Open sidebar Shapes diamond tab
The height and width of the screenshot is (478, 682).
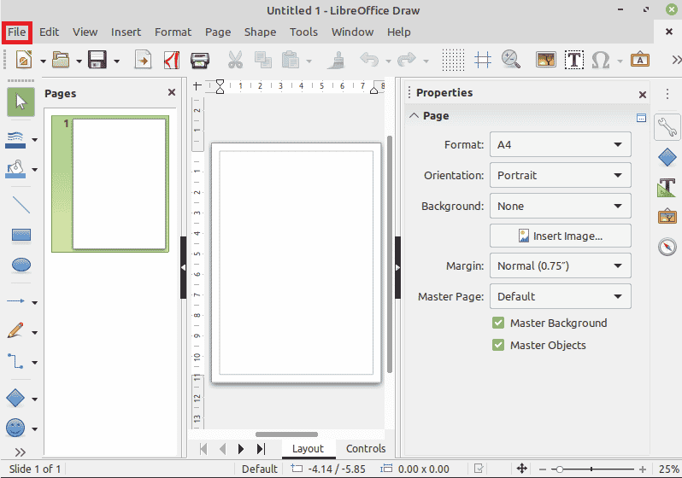pos(667,157)
